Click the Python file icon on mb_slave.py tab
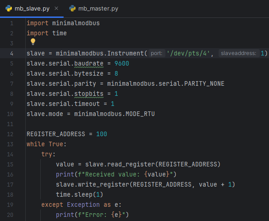The width and height of the screenshot is (269, 221). (9, 8)
